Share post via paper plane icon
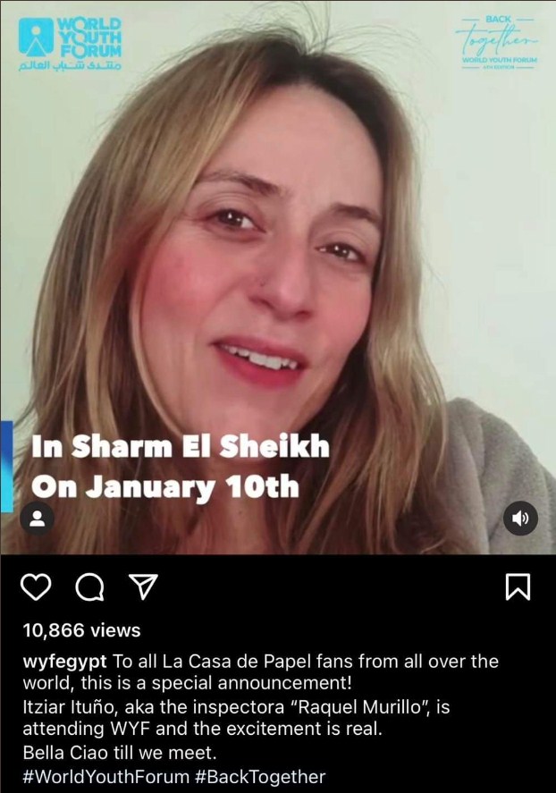Image resolution: width=556 pixels, height=793 pixels. pos(144,586)
